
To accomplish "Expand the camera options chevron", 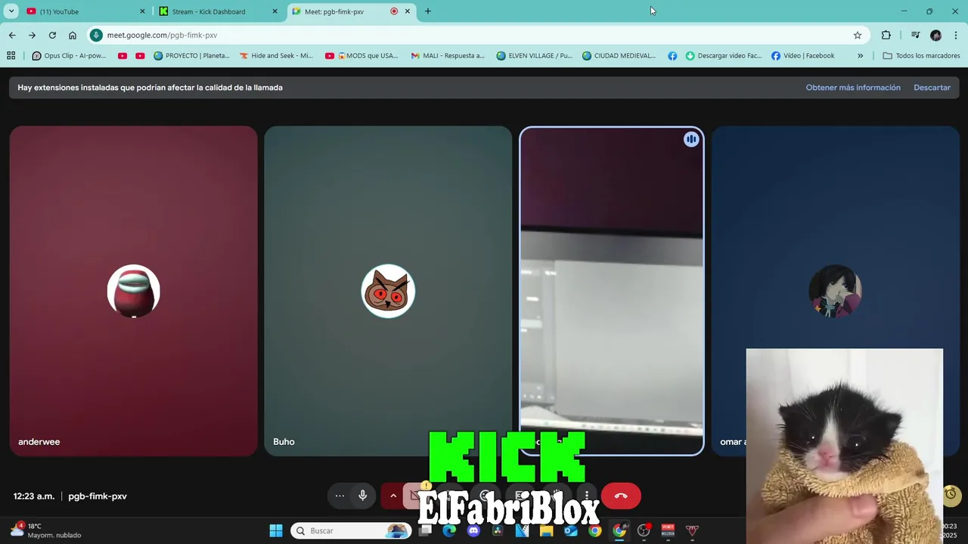I will coord(393,496).
